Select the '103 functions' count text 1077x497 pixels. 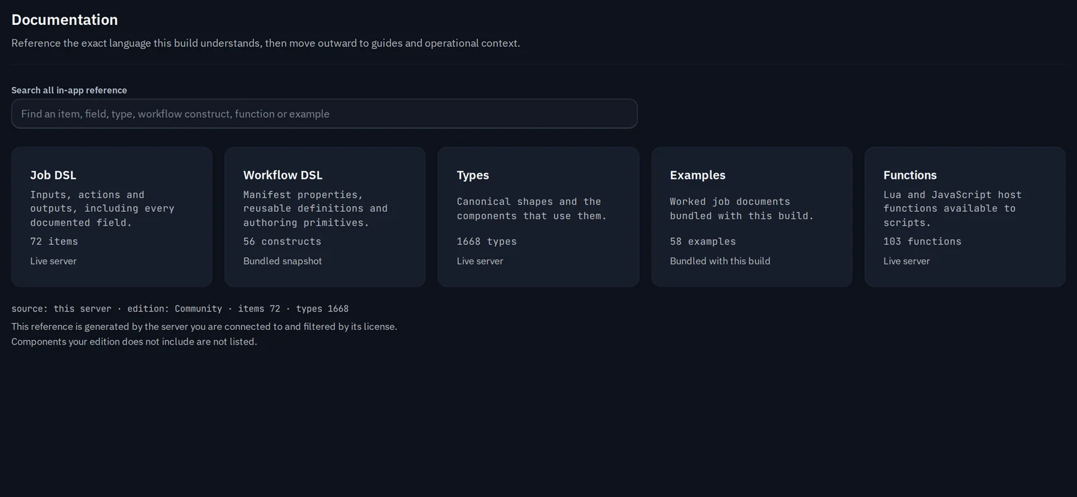(x=922, y=242)
